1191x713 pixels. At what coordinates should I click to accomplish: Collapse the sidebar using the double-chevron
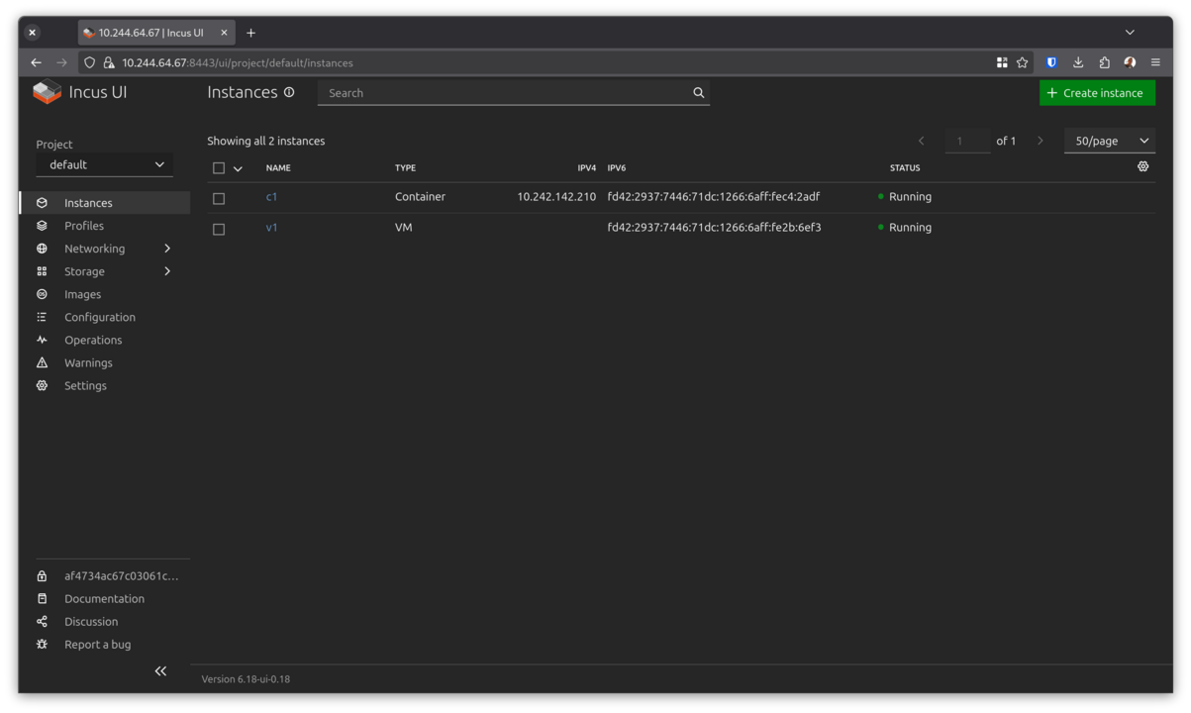pyautogui.click(x=160, y=670)
